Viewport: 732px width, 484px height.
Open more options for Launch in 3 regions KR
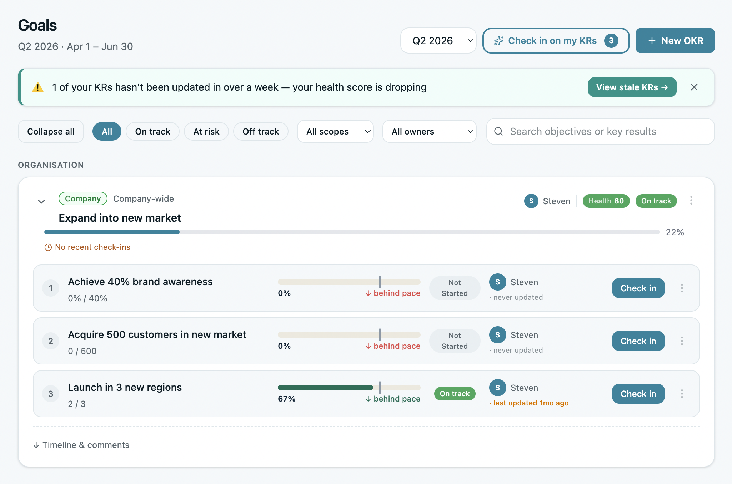[682, 394]
